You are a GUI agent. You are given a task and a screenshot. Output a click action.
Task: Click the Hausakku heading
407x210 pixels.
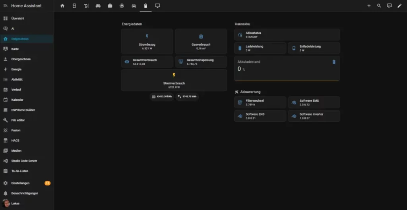pos(242,24)
